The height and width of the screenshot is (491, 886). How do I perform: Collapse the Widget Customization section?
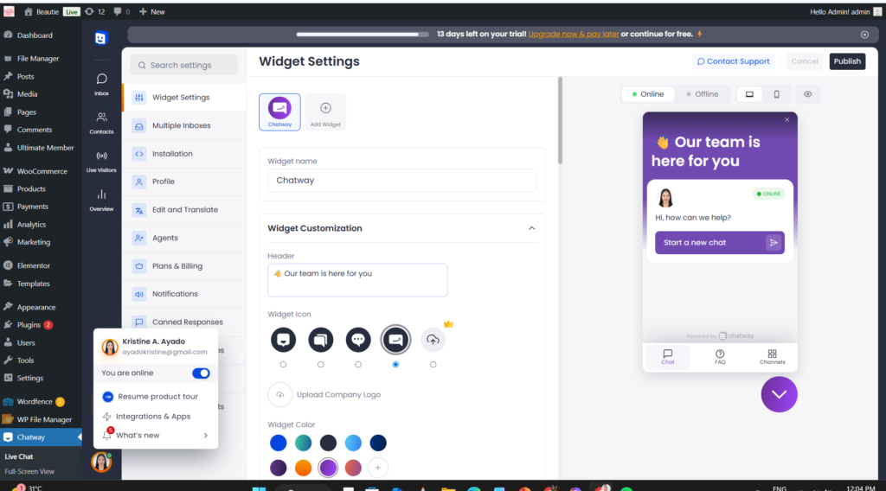[531, 228]
